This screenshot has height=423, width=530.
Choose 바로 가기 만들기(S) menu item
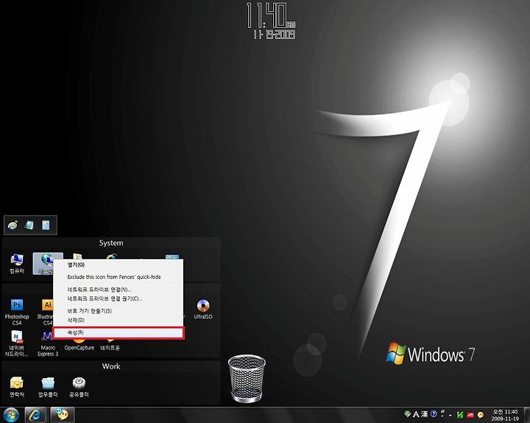point(119,311)
